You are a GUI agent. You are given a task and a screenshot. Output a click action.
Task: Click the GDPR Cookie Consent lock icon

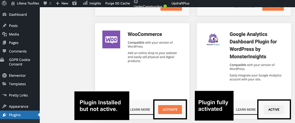click(2, 60)
